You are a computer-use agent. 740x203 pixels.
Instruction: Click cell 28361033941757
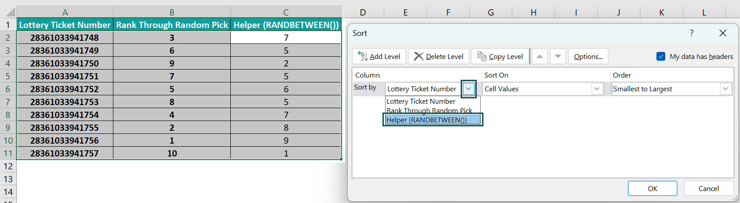pos(65,153)
